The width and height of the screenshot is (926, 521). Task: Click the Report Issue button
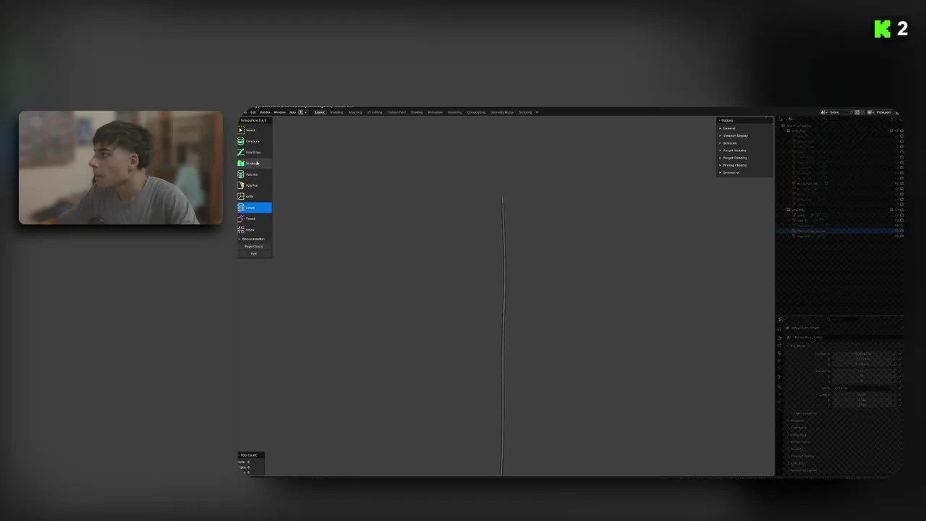pos(254,247)
